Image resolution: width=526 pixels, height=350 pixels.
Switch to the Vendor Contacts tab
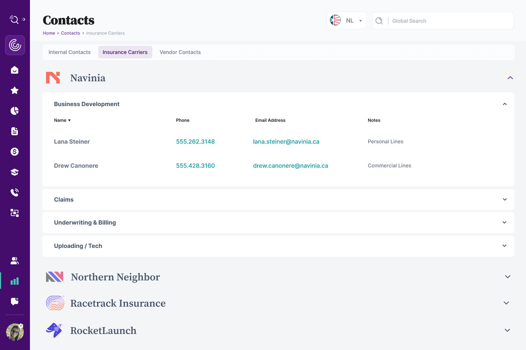[180, 52]
